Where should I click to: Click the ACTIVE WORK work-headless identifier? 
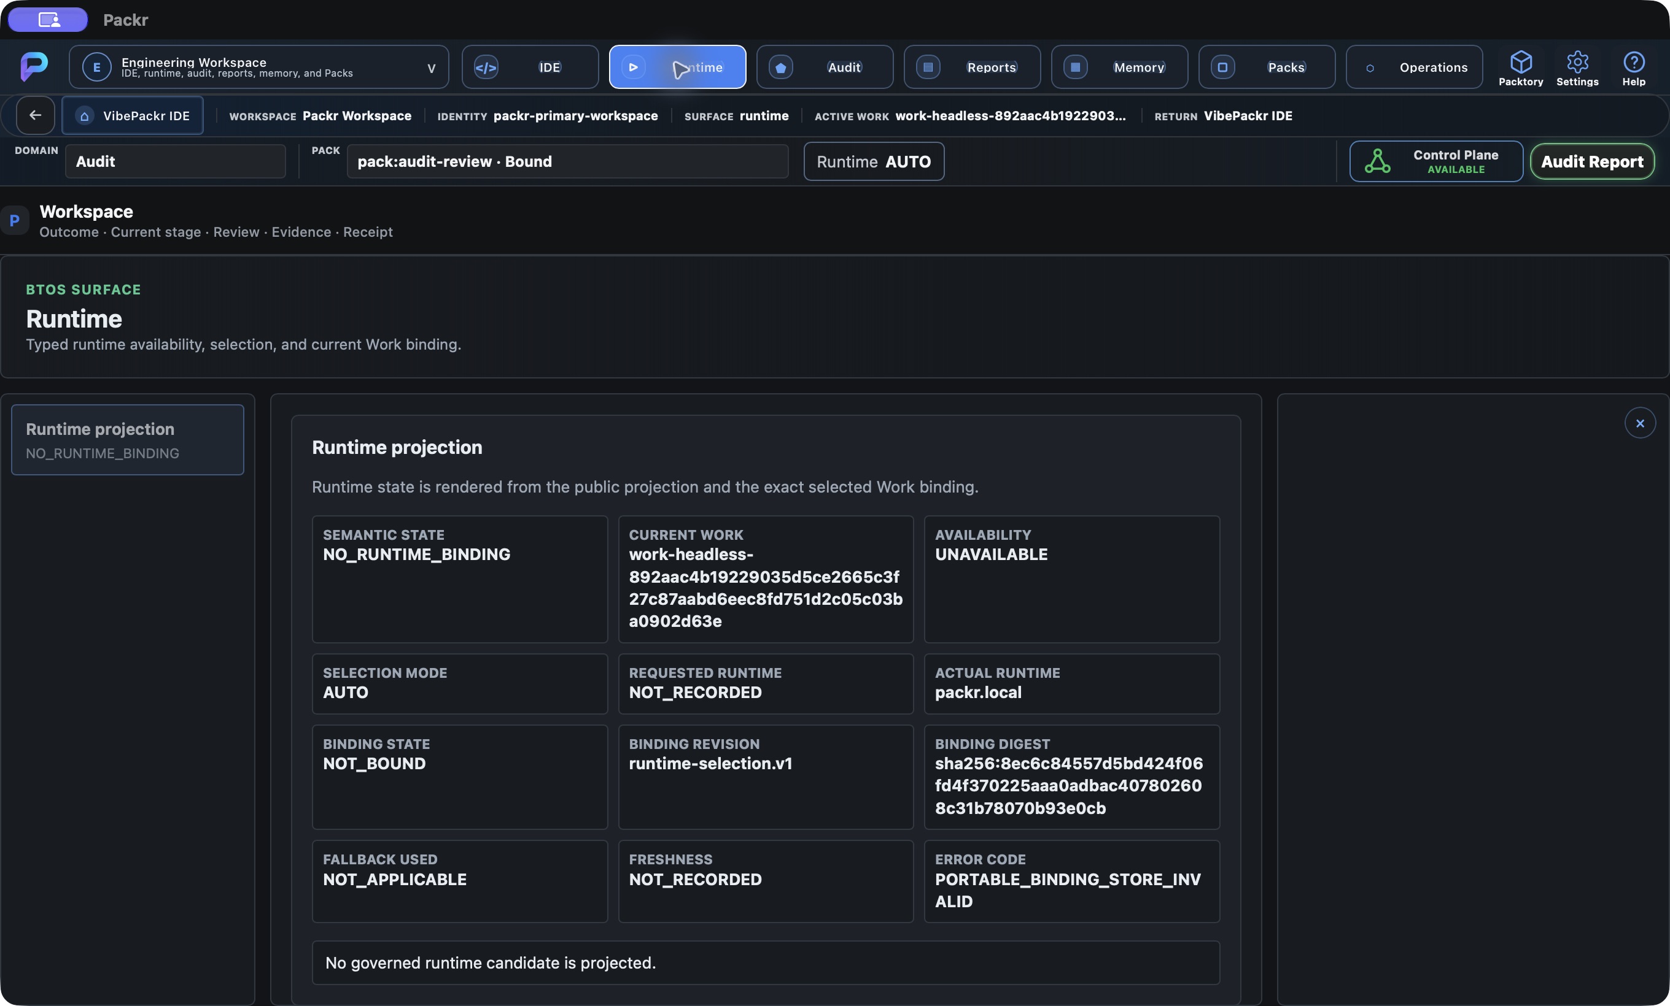click(x=970, y=116)
